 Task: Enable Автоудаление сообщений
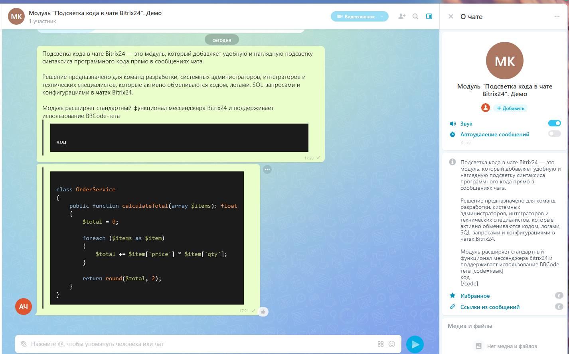[554, 134]
